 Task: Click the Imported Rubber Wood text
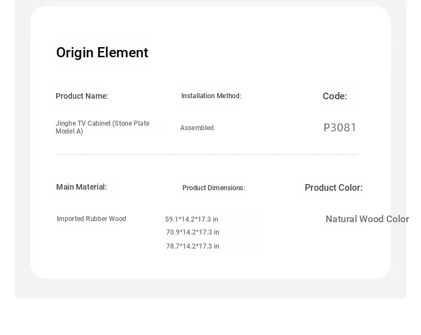[91, 219]
